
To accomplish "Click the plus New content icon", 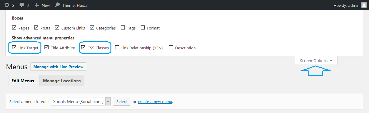I will coord(36,5).
